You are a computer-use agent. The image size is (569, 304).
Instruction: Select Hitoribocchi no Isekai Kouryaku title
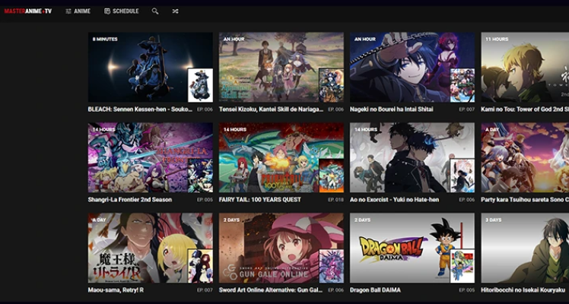pyautogui.click(x=525, y=290)
